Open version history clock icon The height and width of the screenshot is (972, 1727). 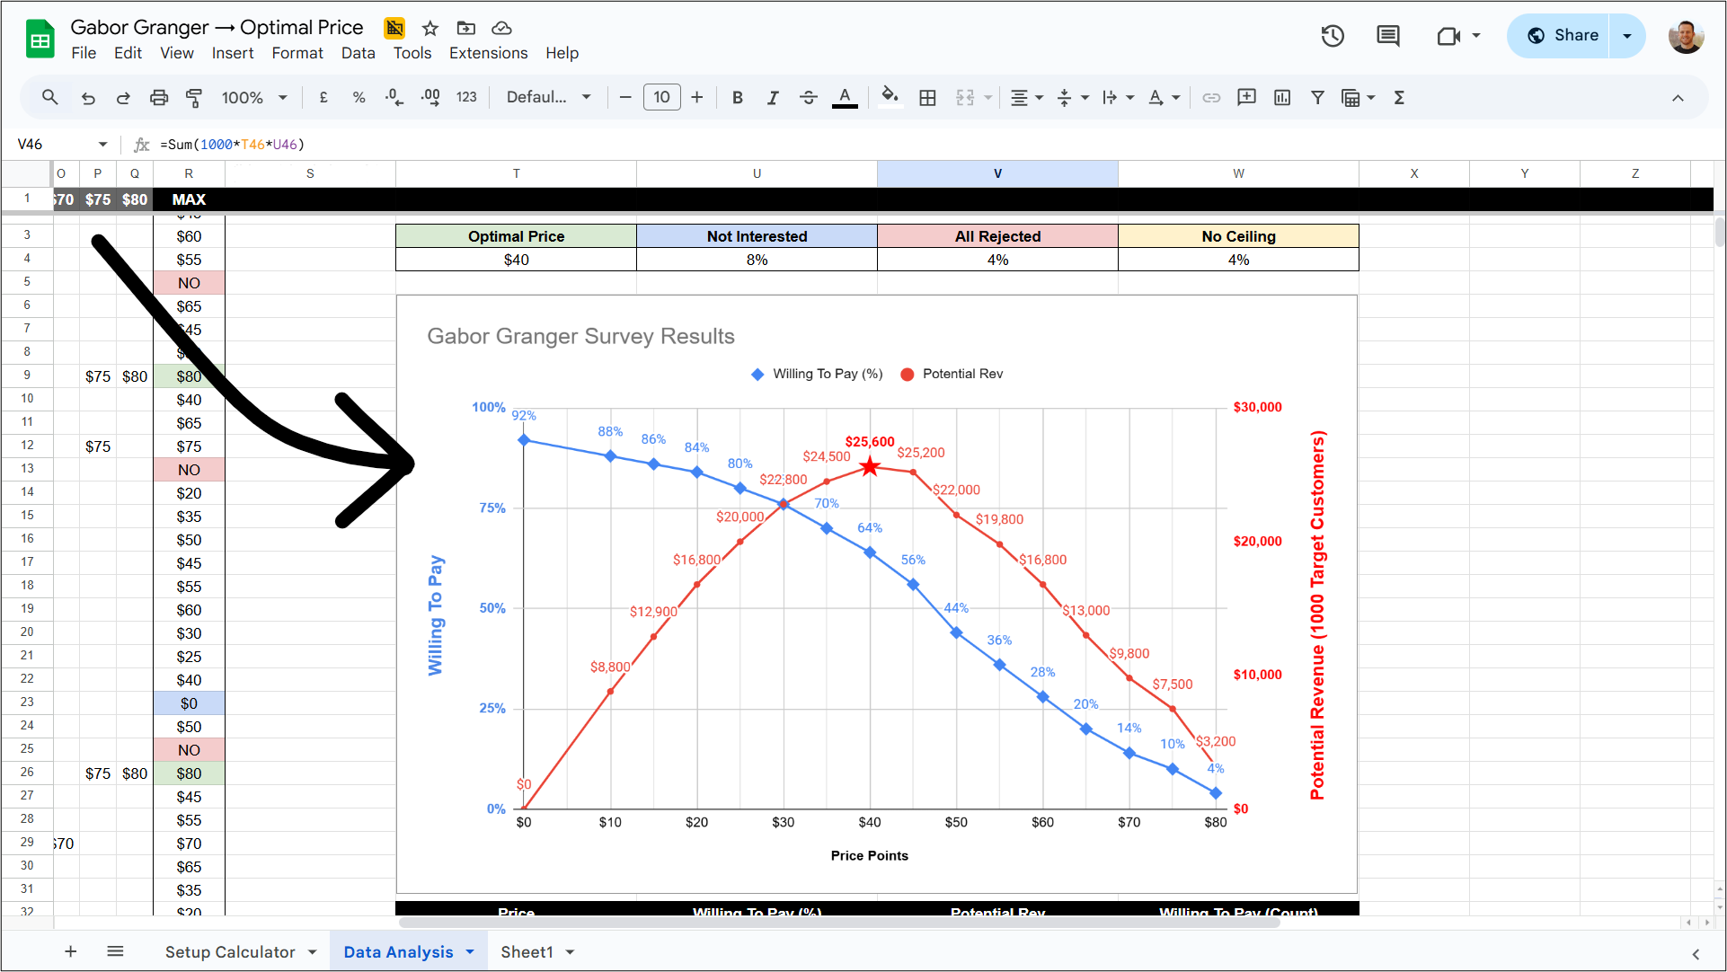pyautogui.click(x=1333, y=36)
